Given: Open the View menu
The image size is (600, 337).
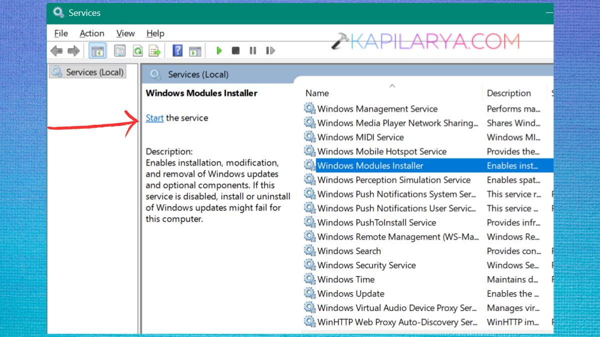Looking at the screenshot, I should (x=125, y=33).
